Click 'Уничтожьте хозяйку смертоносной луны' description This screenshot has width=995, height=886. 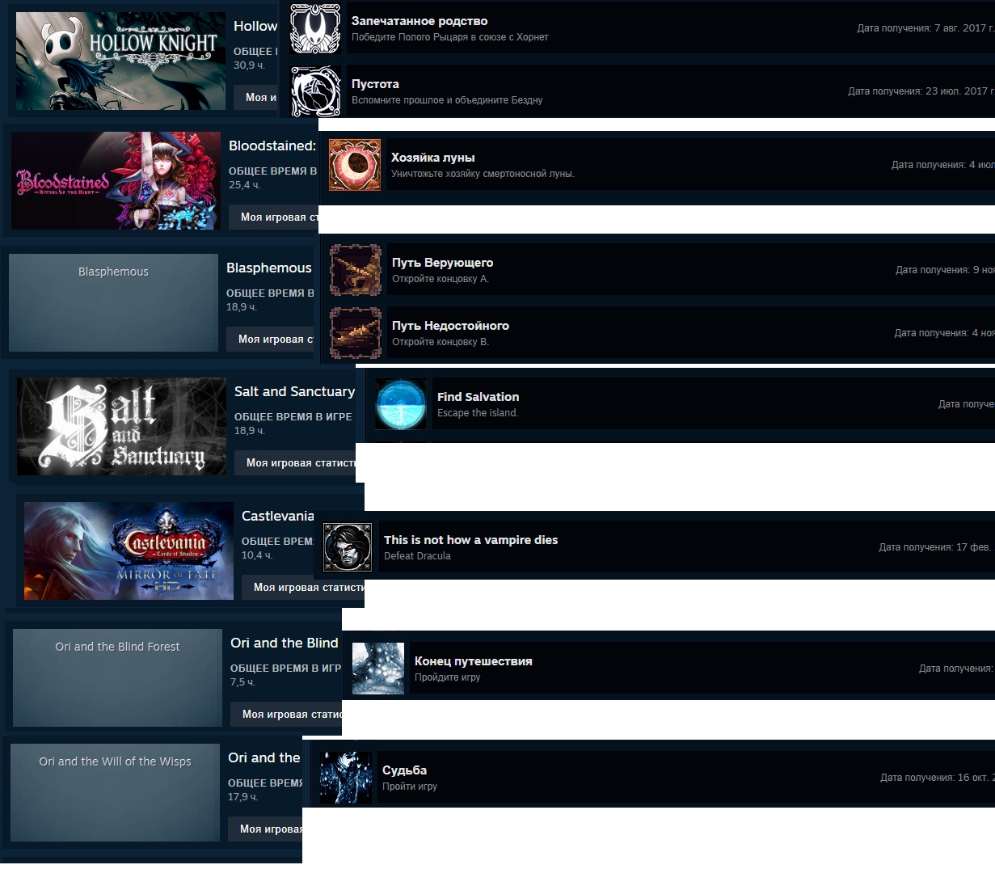(x=483, y=174)
